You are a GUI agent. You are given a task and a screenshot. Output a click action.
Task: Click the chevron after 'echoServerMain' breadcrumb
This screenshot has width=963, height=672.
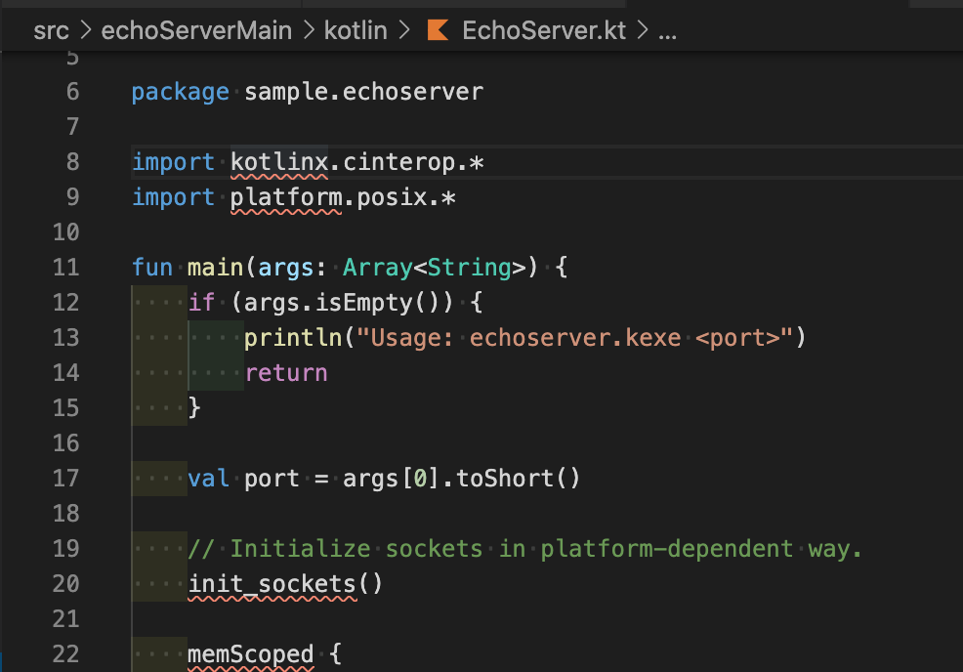(309, 30)
